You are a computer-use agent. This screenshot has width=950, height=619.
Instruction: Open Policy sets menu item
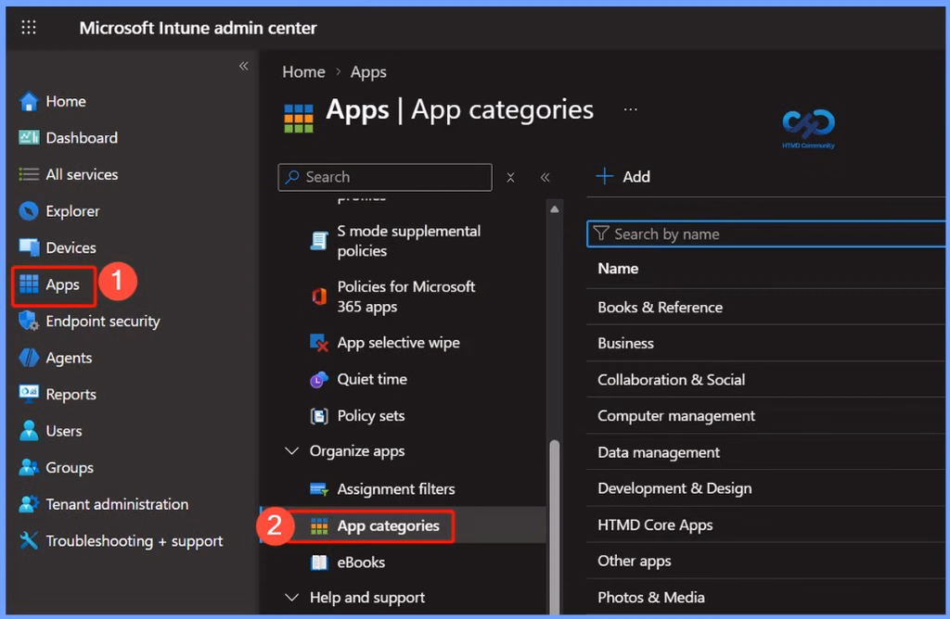pos(370,416)
